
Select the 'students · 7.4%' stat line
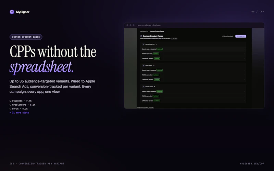21,101
